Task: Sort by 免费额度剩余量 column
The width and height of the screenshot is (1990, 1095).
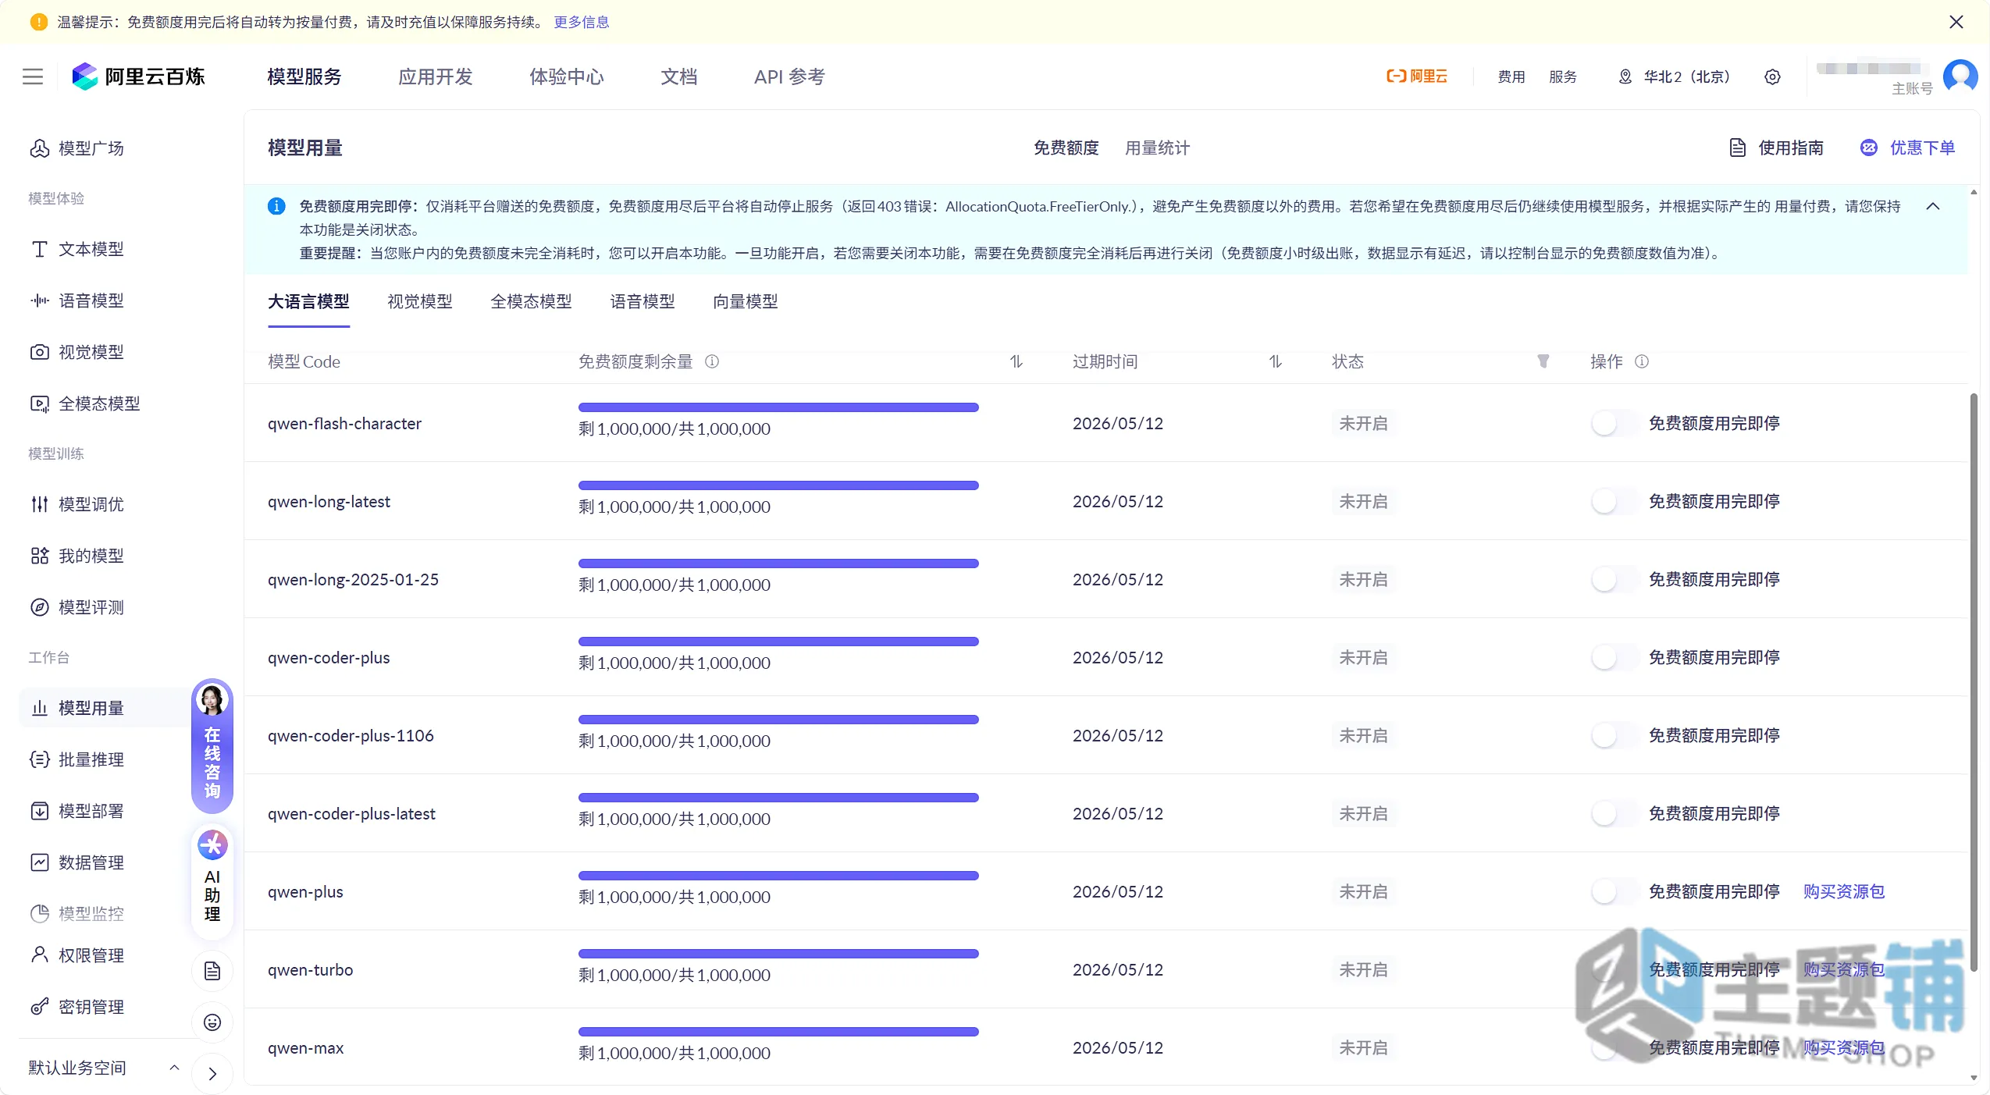Action: coord(1016,361)
